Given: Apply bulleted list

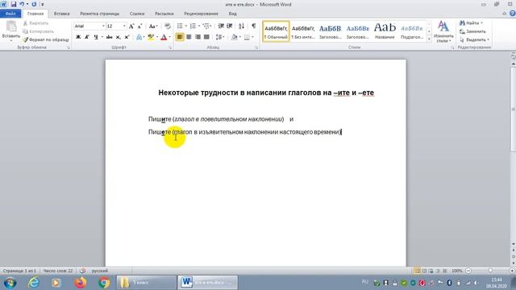Looking at the screenshot, I should (180, 26).
